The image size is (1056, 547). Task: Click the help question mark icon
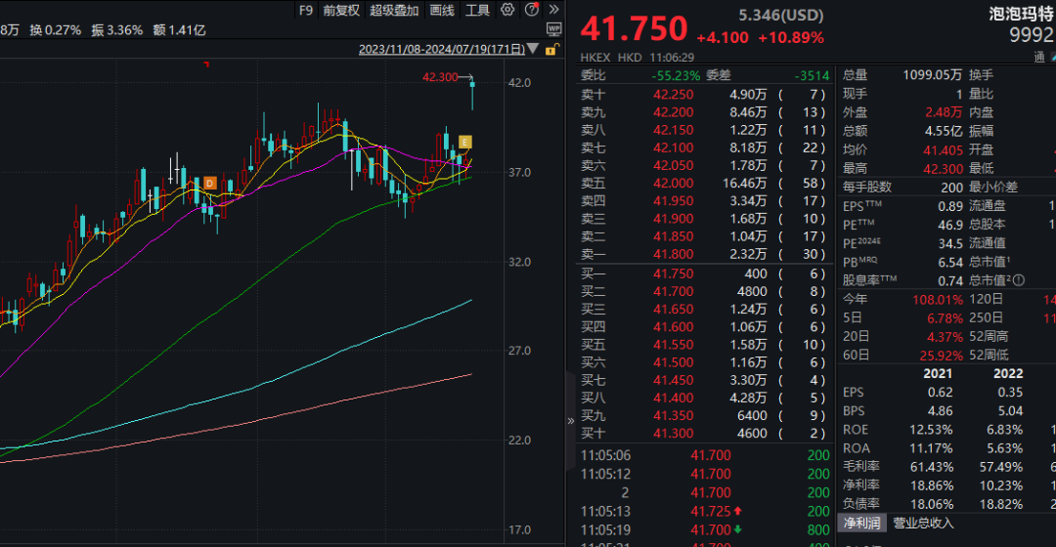[x=530, y=11]
